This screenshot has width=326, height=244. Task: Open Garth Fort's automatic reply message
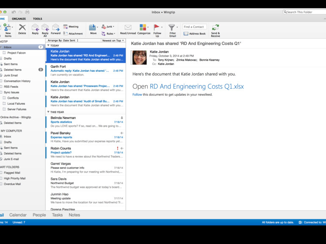[x=86, y=70]
